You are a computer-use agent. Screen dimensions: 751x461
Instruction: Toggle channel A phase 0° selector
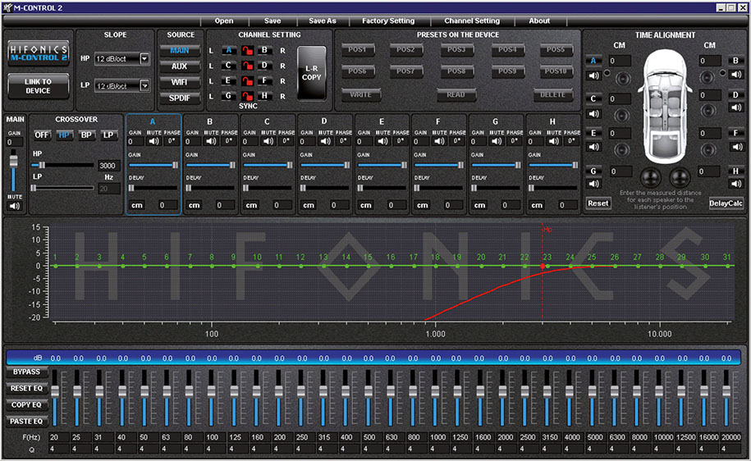point(172,141)
